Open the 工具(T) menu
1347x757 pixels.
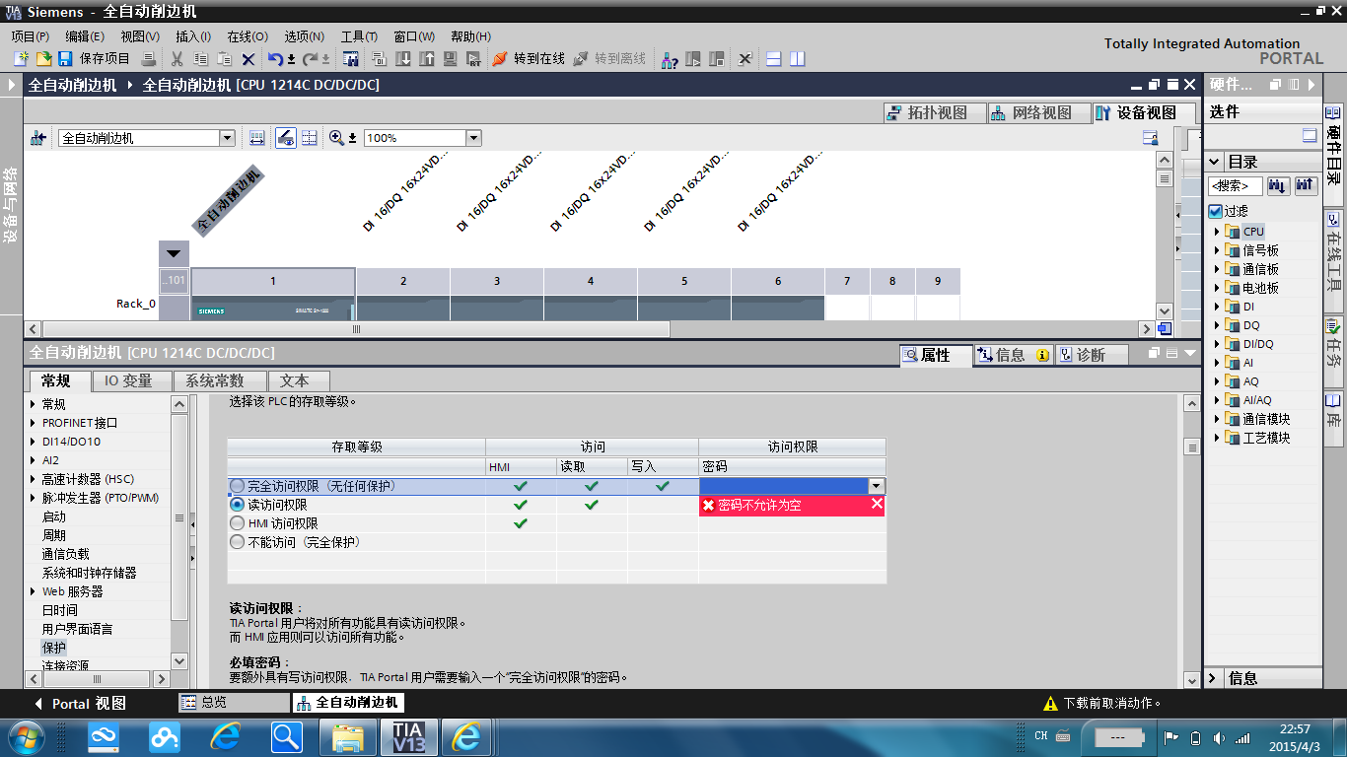coord(361,36)
